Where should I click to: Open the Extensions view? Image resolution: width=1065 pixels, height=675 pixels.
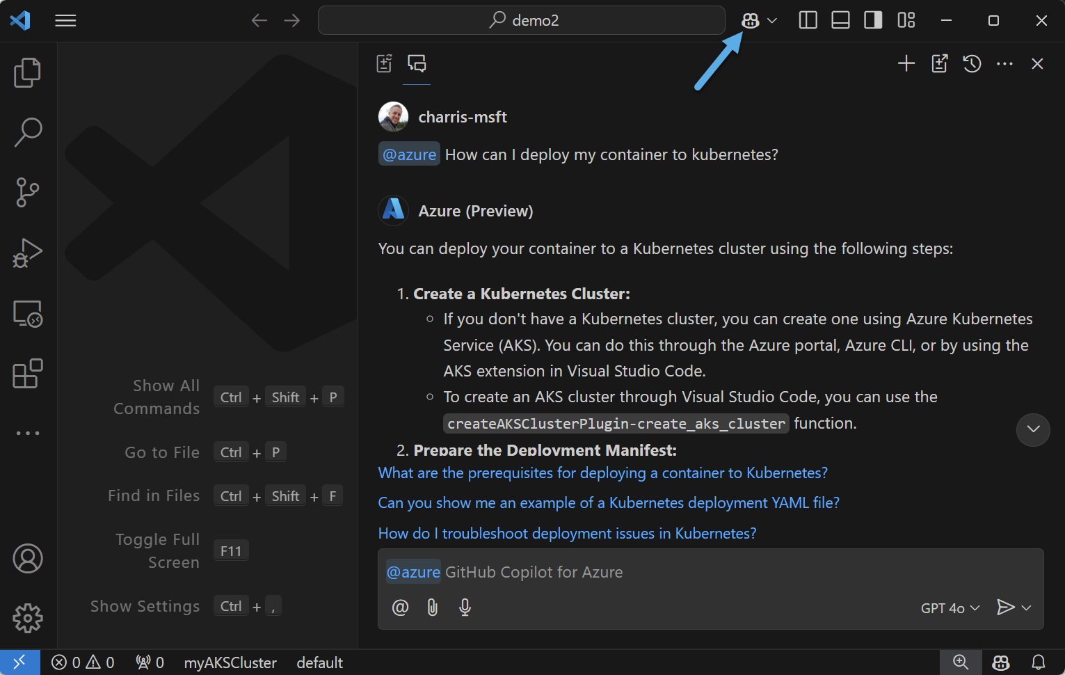coord(27,374)
